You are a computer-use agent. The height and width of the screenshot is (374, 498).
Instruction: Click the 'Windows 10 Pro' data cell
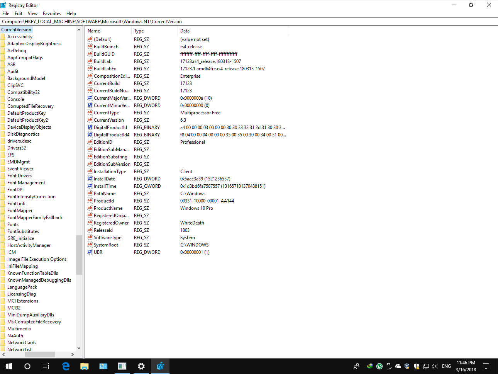point(196,208)
